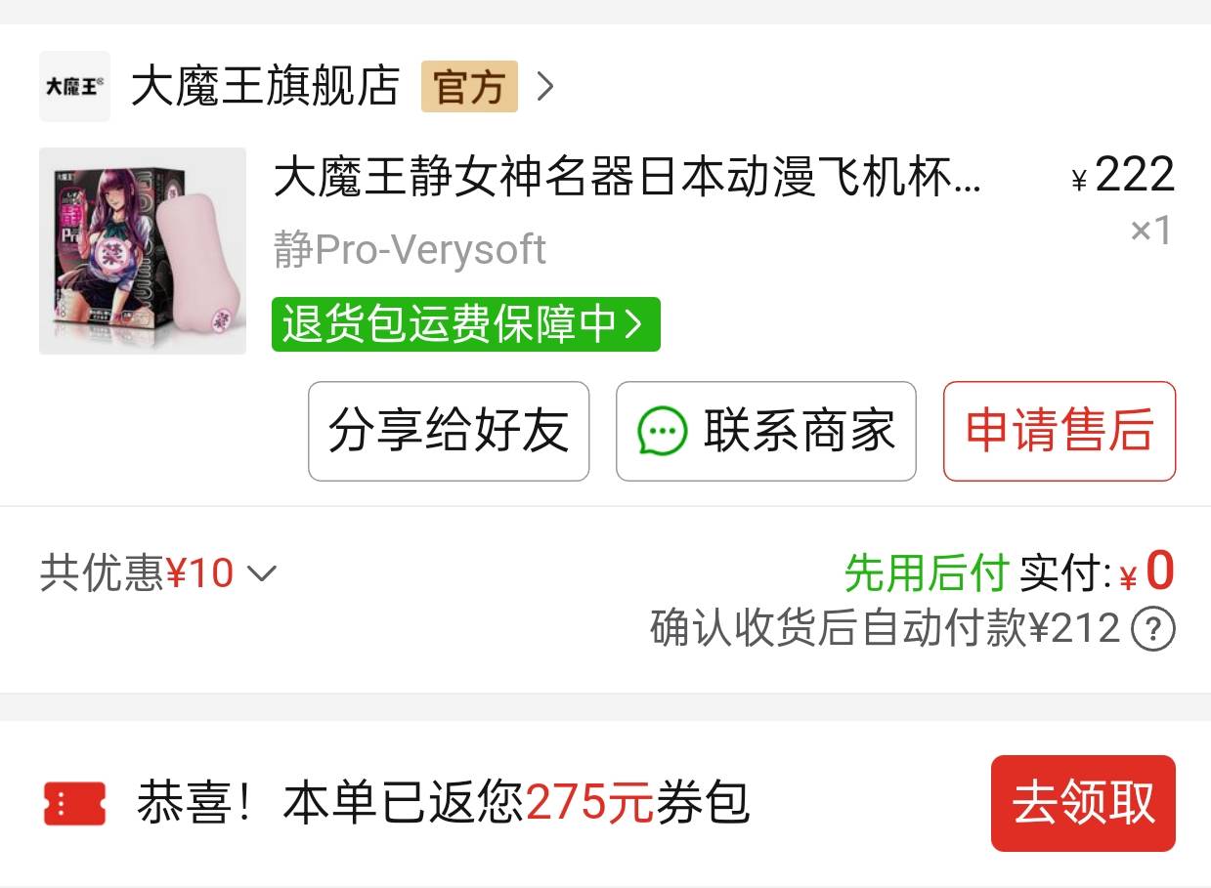The height and width of the screenshot is (888, 1211).
Task: Click the red 去领取 button
Action: [x=1083, y=803]
